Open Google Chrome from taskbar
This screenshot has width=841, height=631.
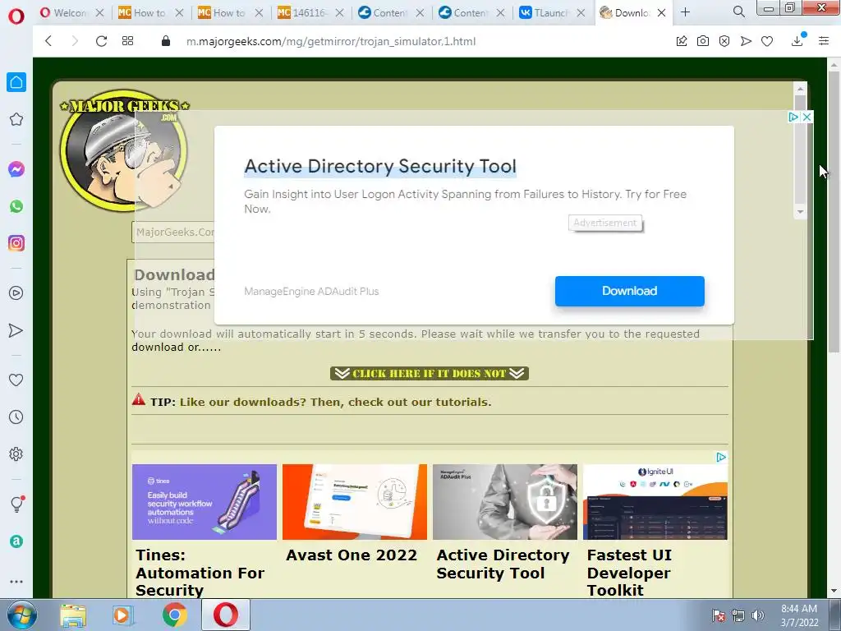[x=175, y=615]
